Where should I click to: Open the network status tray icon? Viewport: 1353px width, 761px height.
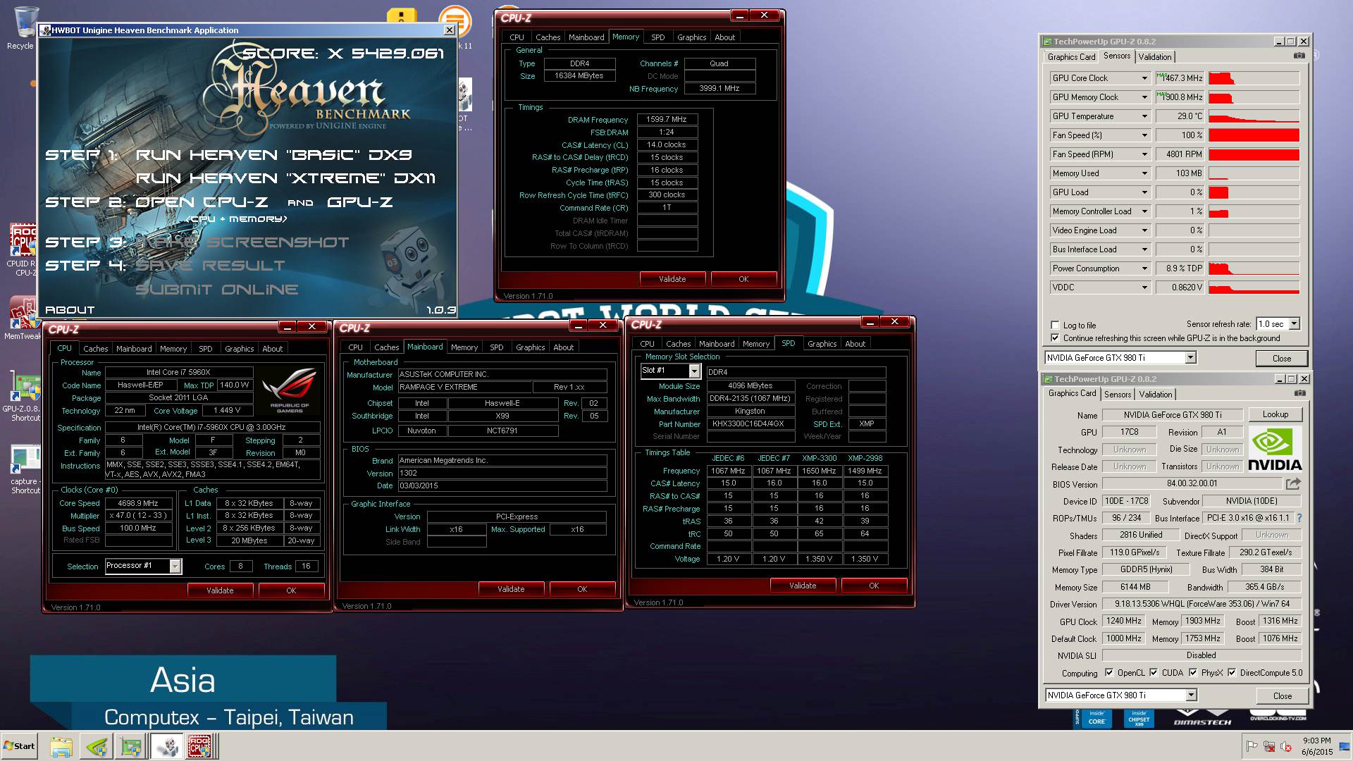click(1269, 746)
